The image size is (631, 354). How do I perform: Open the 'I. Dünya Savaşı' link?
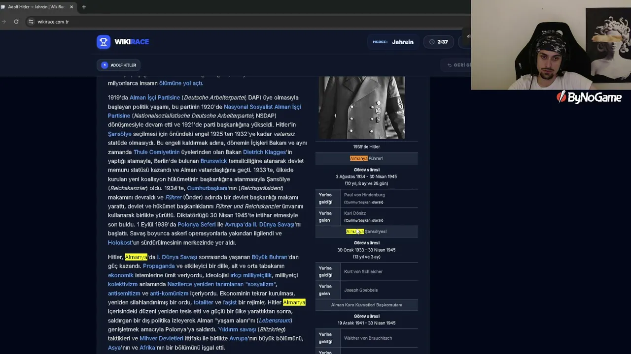[177, 257]
